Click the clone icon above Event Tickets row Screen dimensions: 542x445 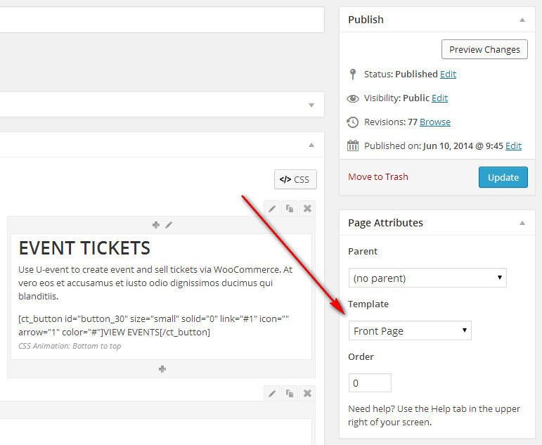tap(289, 208)
